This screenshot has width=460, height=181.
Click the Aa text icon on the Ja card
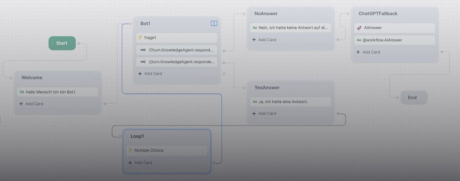(x=255, y=102)
